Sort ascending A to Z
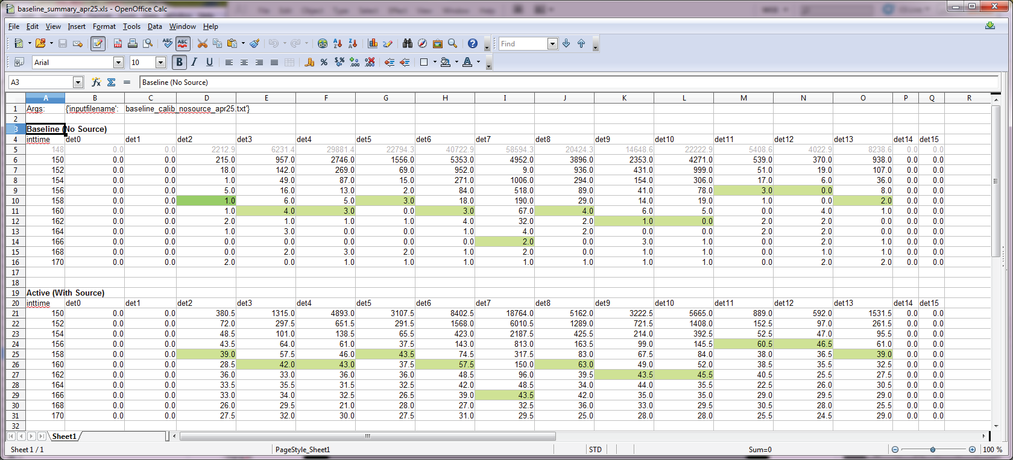1013x460 pixels. 338,43
